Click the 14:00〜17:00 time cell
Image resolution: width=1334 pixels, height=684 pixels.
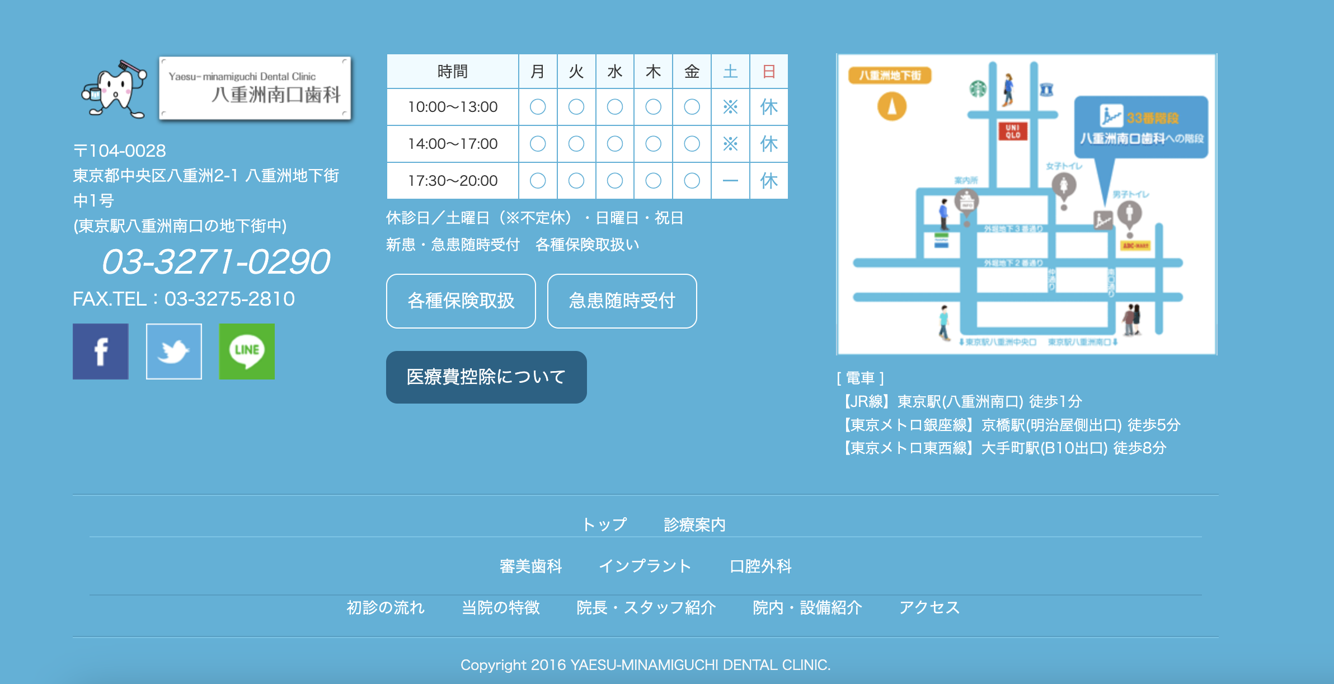pos(453,144)
